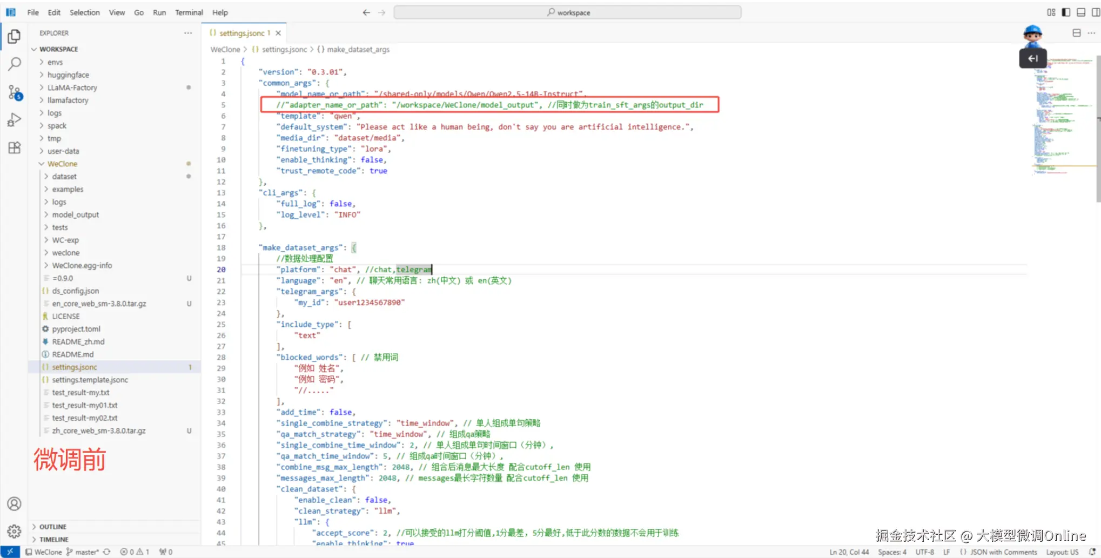
Task: Open the Explorer view in activity bar
Action: [14, 36]
